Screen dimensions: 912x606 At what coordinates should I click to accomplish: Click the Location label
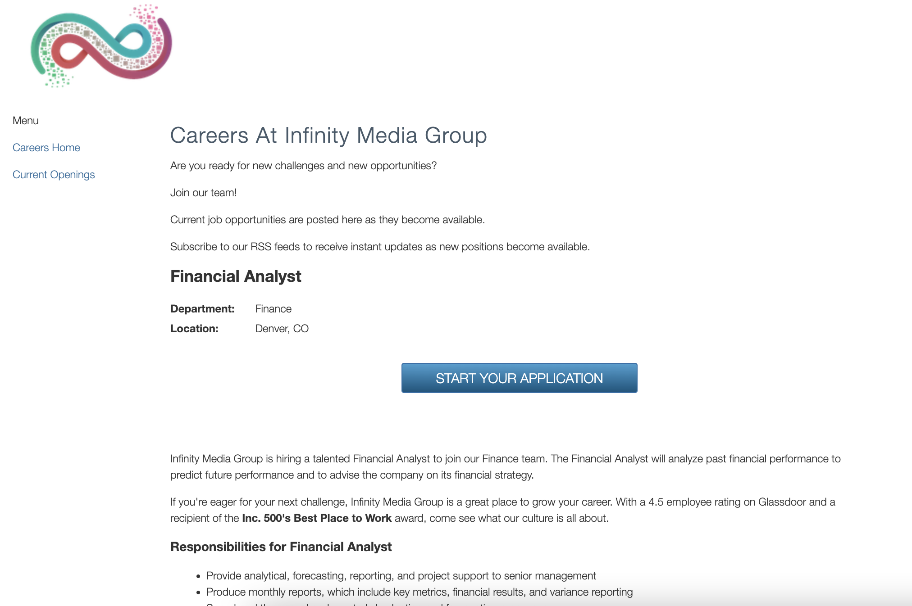click(194, 329)
